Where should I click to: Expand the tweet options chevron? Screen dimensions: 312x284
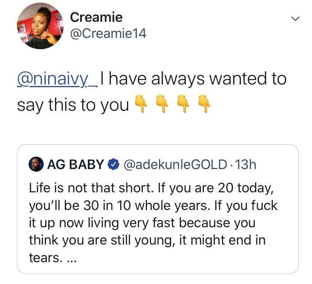click(x=296, y=18)
